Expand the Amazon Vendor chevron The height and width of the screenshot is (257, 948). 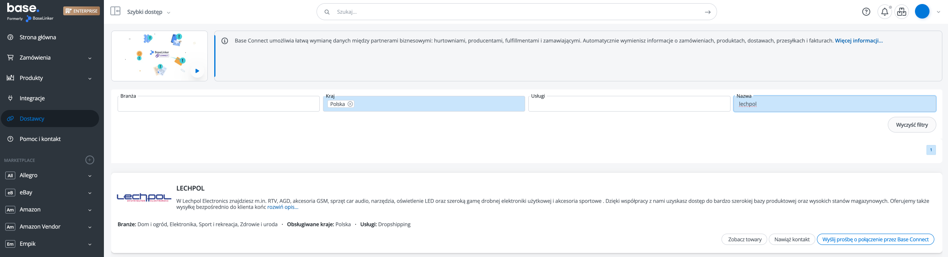pyautogui.click(x=90, y=227)
